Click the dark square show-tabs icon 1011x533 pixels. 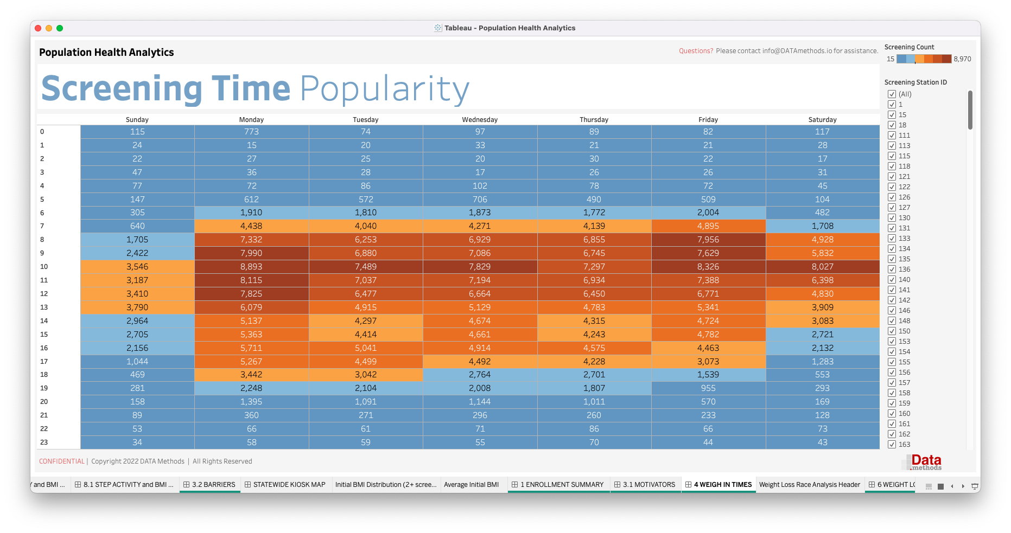940,486
